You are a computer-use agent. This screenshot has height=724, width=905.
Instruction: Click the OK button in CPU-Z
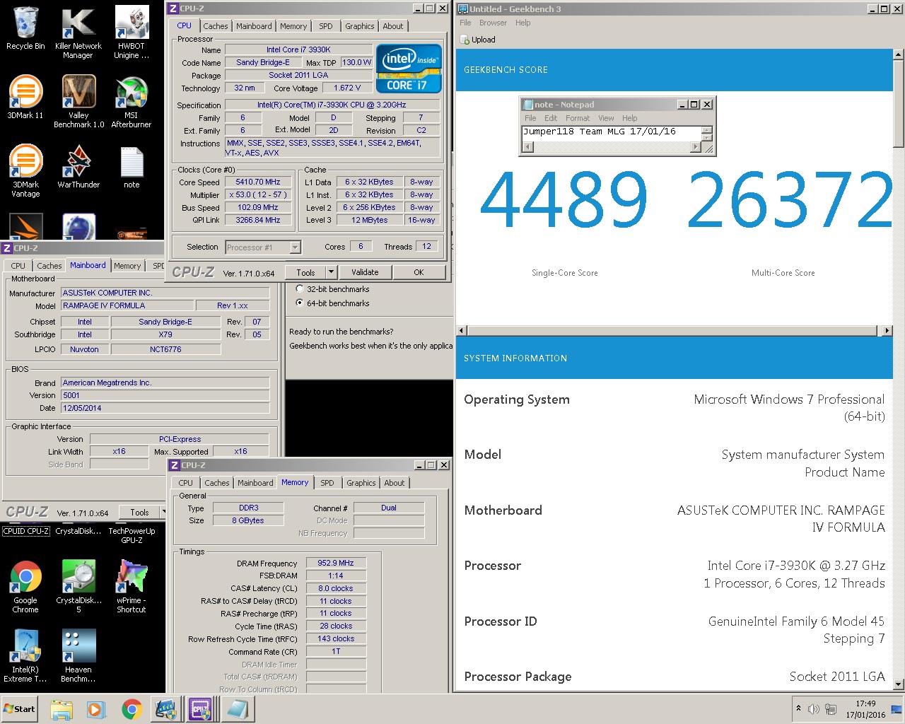(419, 272)
